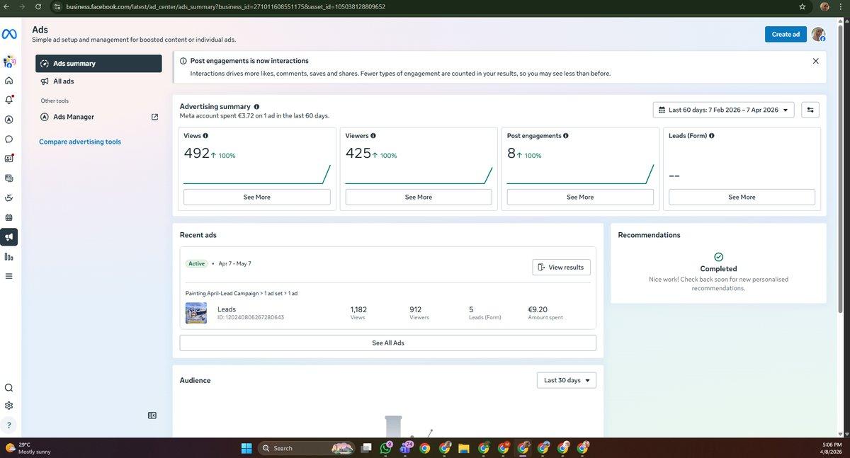Click the info icon next to Leads (Form)
Image resolution: width=850 pixels, height=458 pixels.
711,136
